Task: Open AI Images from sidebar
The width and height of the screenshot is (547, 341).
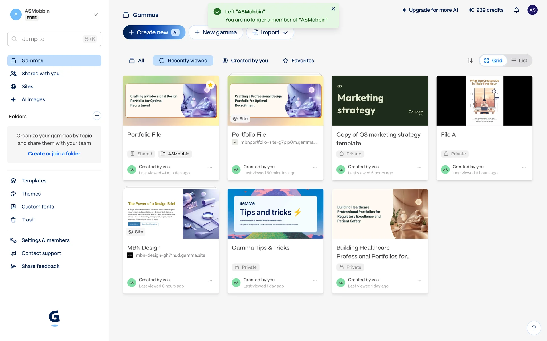Action: point(33,99)
